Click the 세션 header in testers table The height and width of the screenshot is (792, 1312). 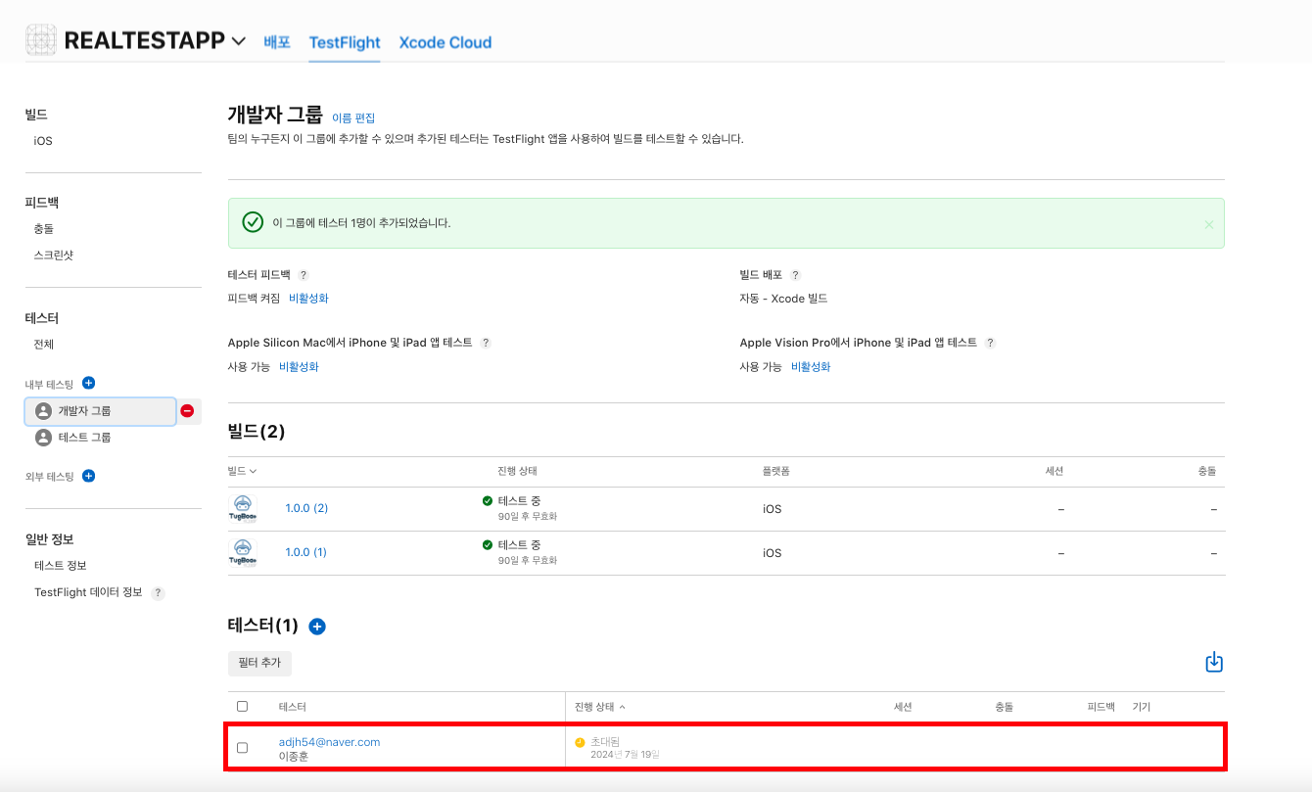(903, 706)
